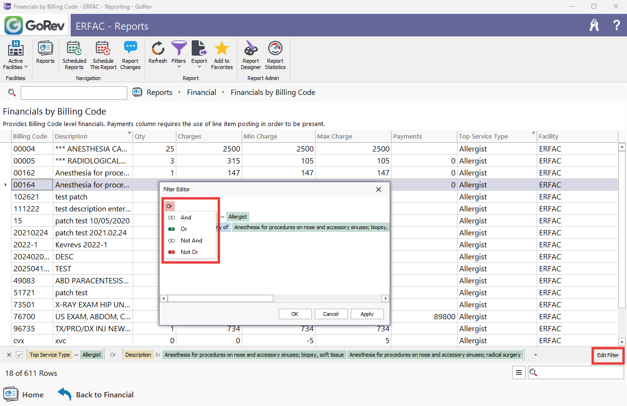Expand the Filters funnel dropdown
The height and width of the screenshot is (406, 627).
(179, 55)
